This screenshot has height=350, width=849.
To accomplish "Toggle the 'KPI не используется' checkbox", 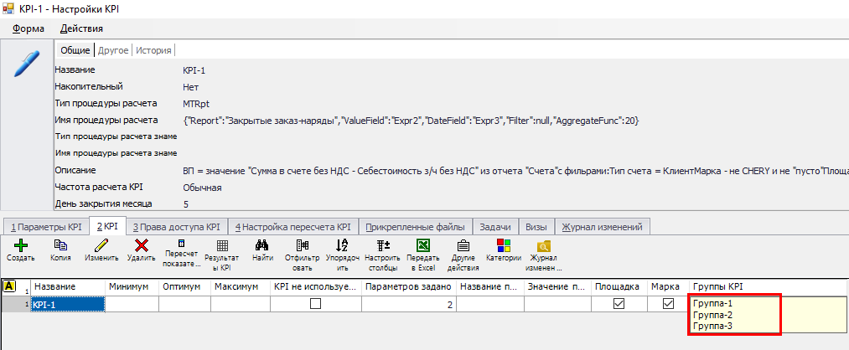I will click(316, 305).
